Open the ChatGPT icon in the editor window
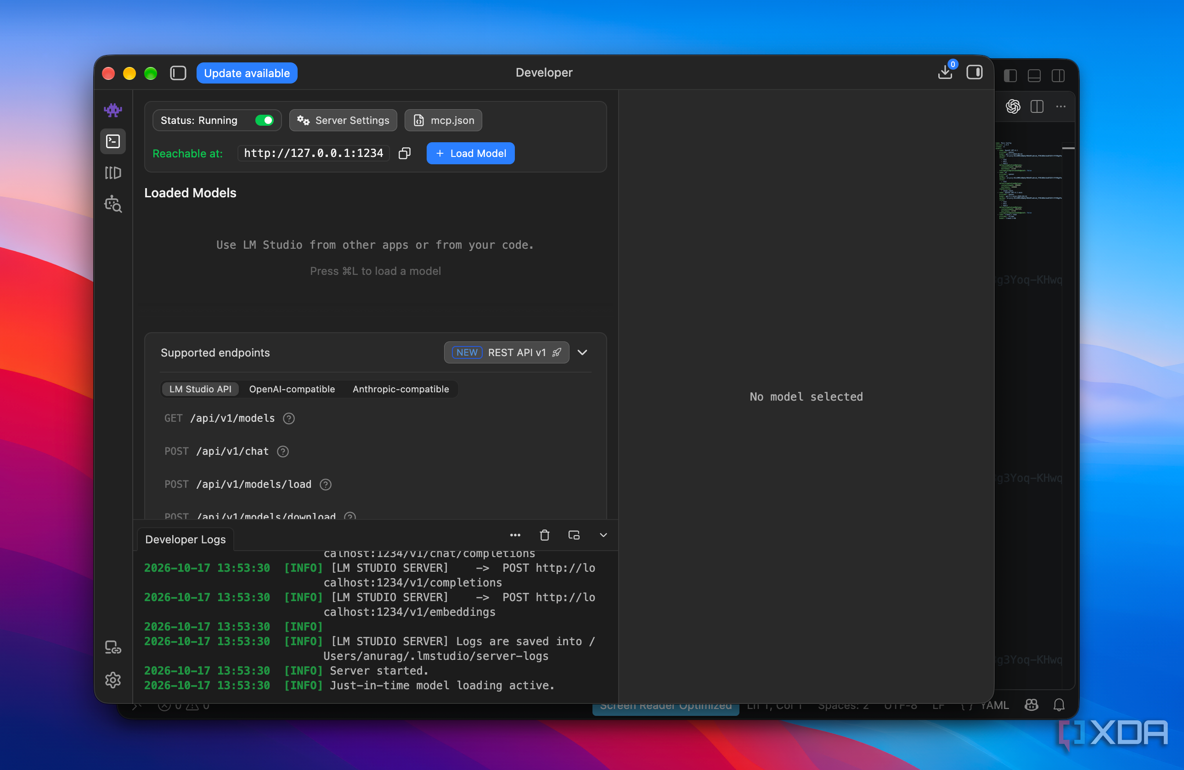 [x=1013, y=106]
